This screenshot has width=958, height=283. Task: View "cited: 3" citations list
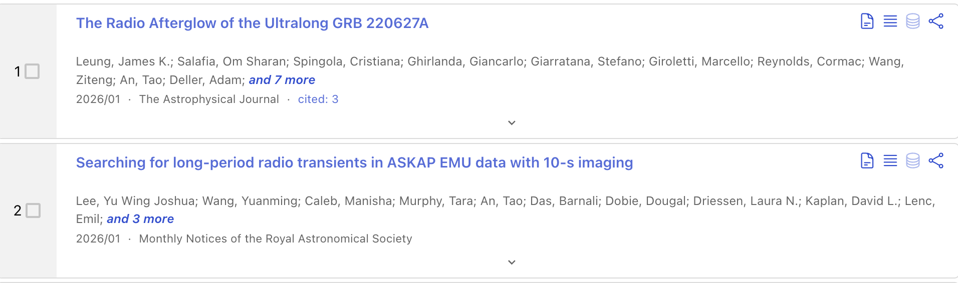pos(318,99)
